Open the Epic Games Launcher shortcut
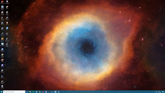165x93 pixels. tap(7, 40)
